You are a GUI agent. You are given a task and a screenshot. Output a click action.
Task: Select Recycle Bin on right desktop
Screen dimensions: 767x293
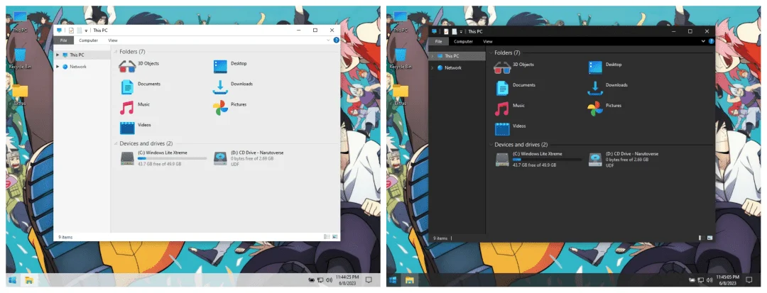[400, 58]
